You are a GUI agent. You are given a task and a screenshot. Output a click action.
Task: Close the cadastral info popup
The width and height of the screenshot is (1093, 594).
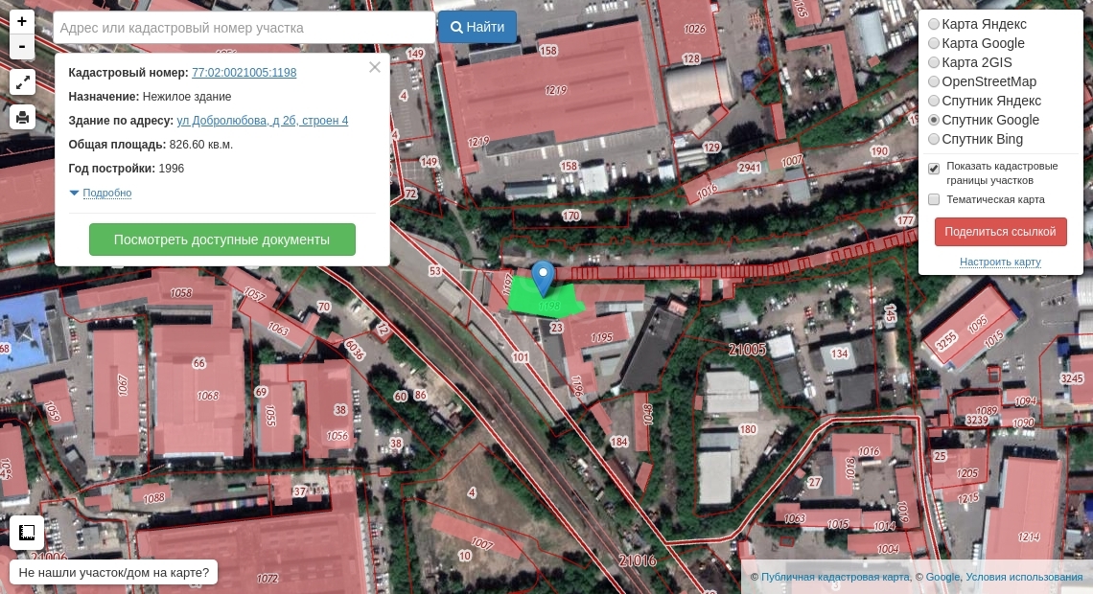pos(374,68)
